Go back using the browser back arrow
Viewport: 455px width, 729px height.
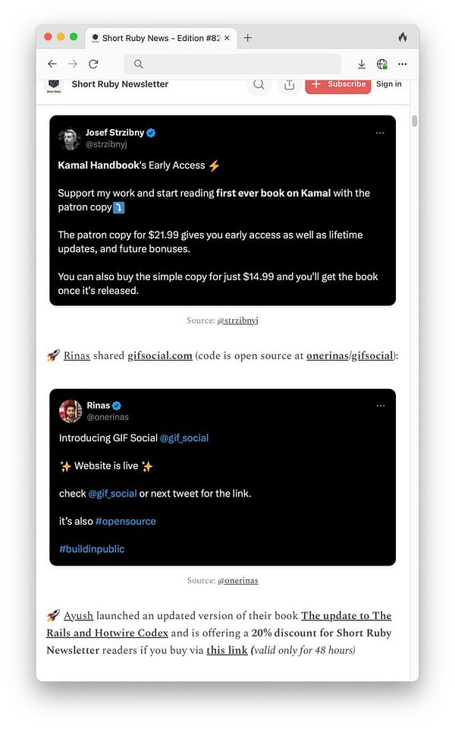(x=52, y=64)
